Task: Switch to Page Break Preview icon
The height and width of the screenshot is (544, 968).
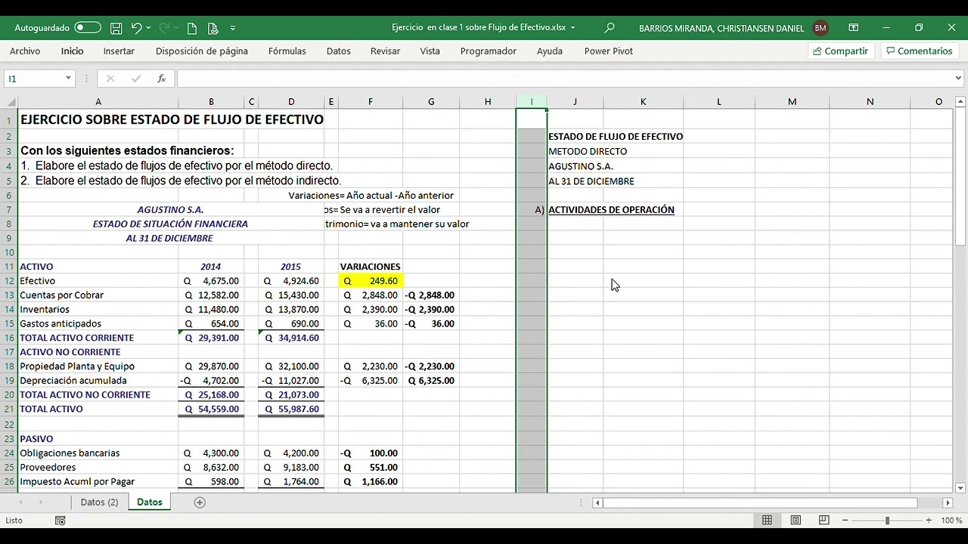Action: point(824,521)
